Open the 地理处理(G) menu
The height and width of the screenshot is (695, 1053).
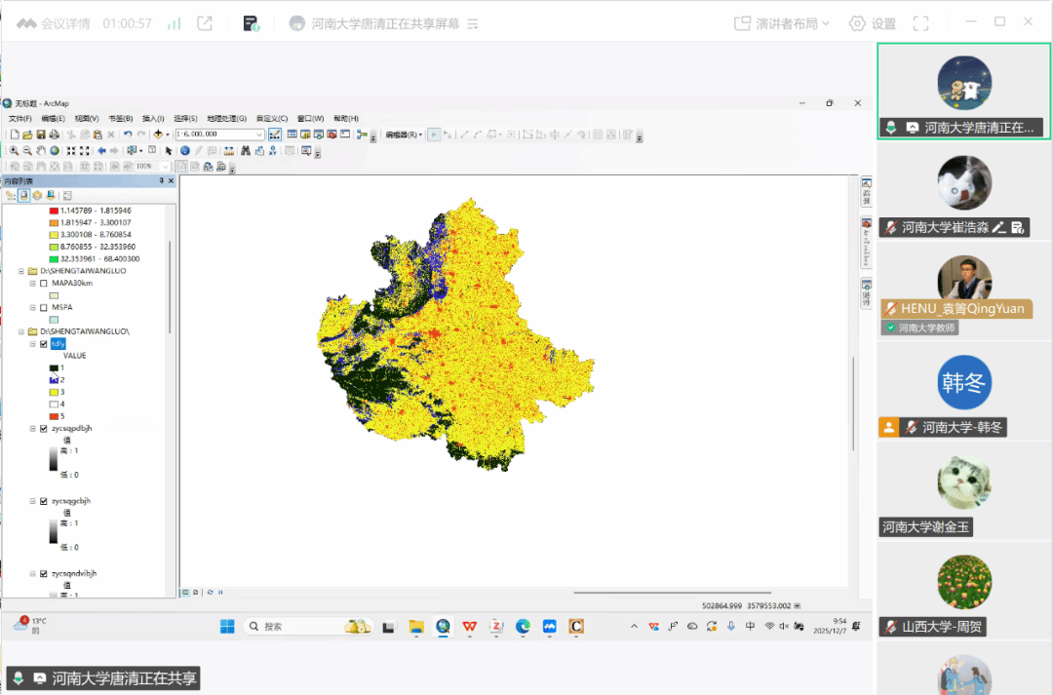coord(226,118)
